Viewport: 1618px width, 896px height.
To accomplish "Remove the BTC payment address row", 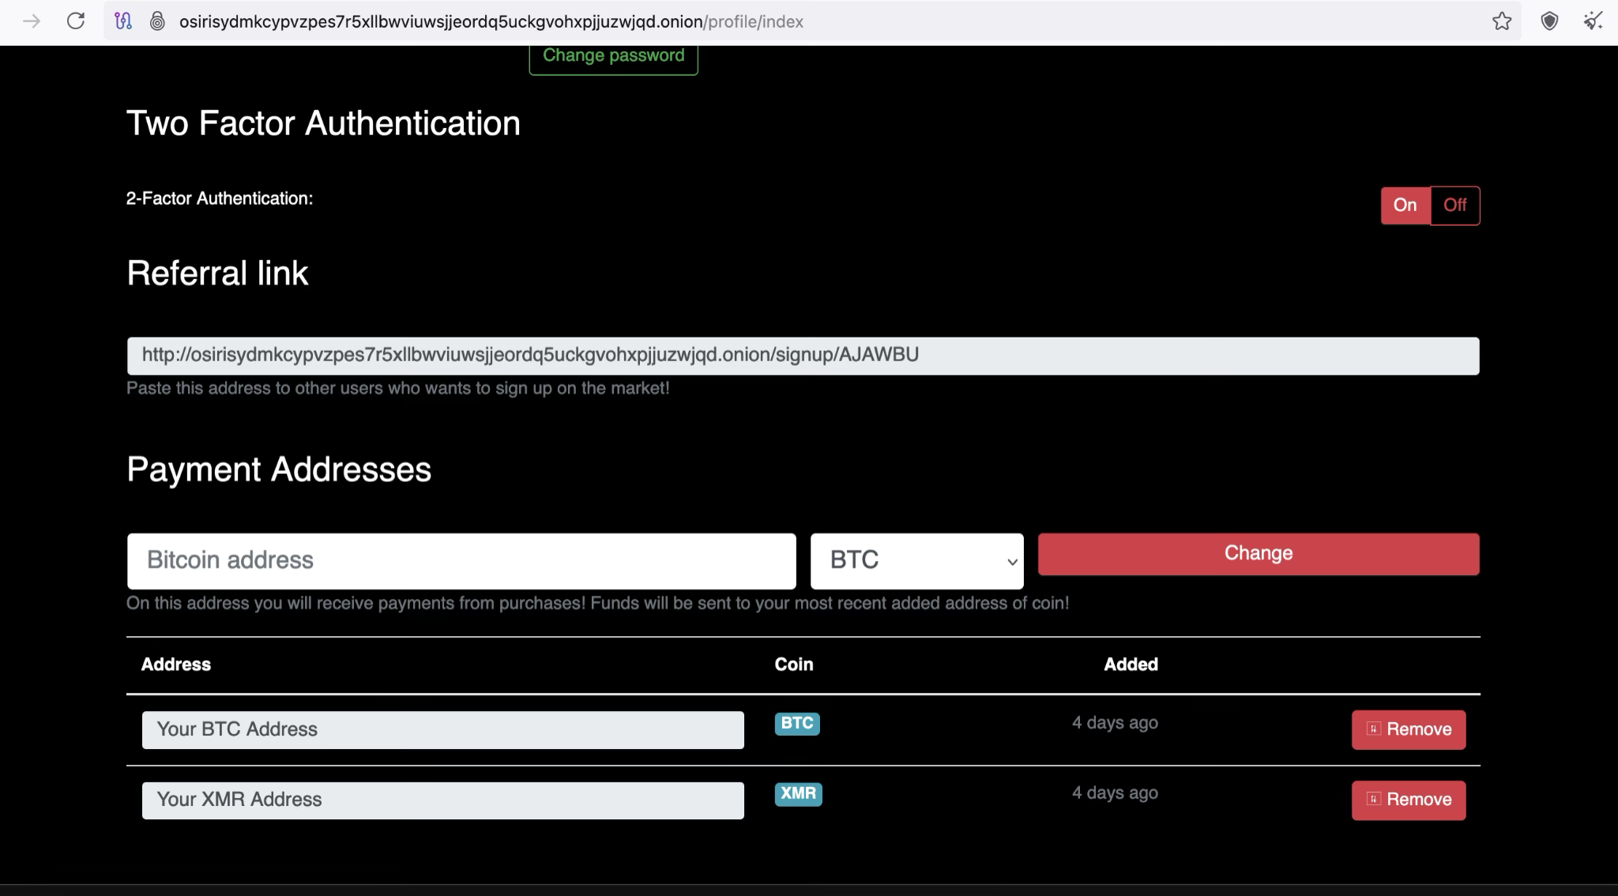I will coord(1408,729).
